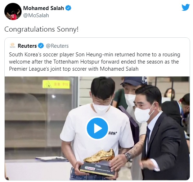
Task: Click the Castrol label on trophy base
Action: [x=90, y=168]
